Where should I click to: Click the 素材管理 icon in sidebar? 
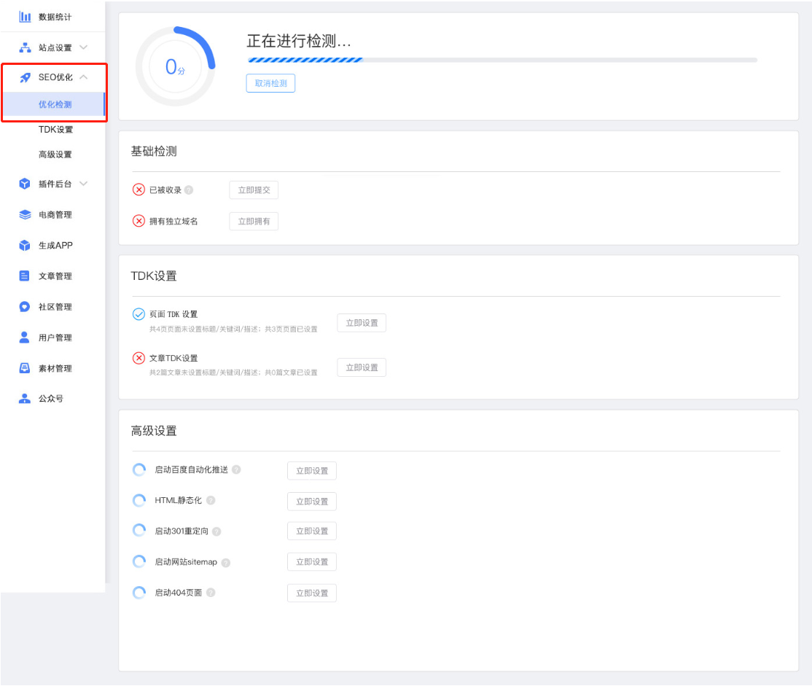[25, 368]
